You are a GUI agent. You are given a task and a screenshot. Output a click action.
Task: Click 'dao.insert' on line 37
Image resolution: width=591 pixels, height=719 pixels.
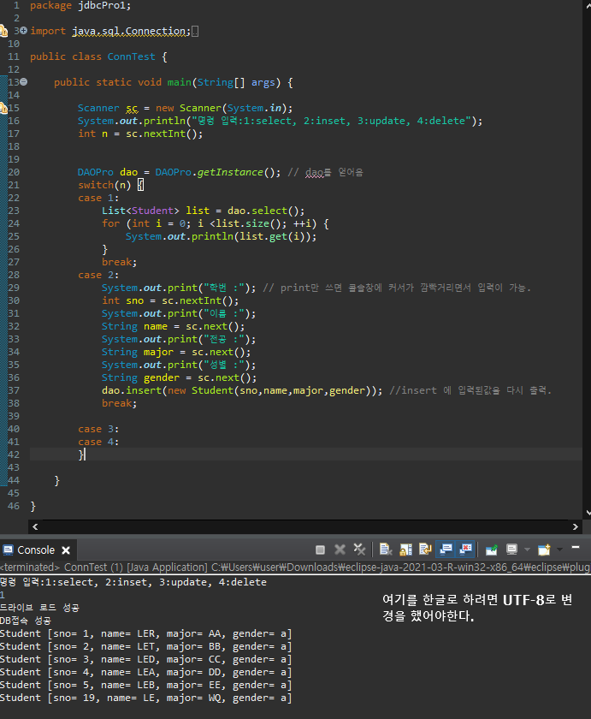pos(132,390)
